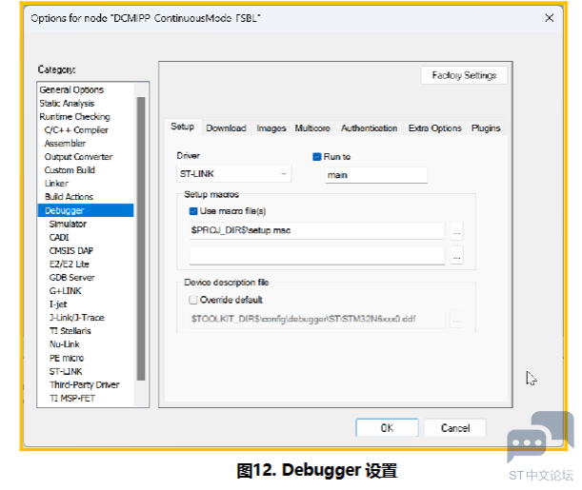
Task: Uncheck the Run to checkbox
Action: [x=317, y=156]
